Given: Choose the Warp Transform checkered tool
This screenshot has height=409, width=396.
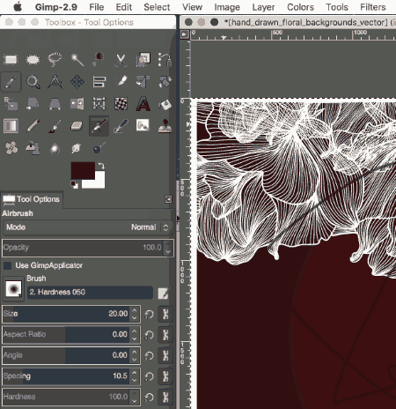Looking at the screenshot, I should (x=121, y=104).
